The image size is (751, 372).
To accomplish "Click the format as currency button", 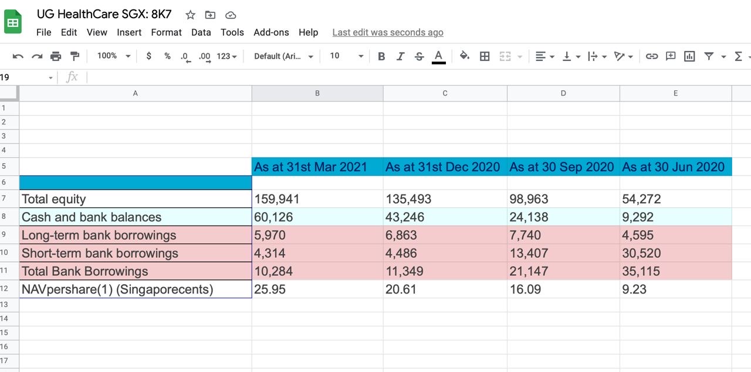I will point(149,56).
